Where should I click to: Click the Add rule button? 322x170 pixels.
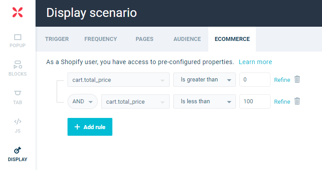click(90, 127)
